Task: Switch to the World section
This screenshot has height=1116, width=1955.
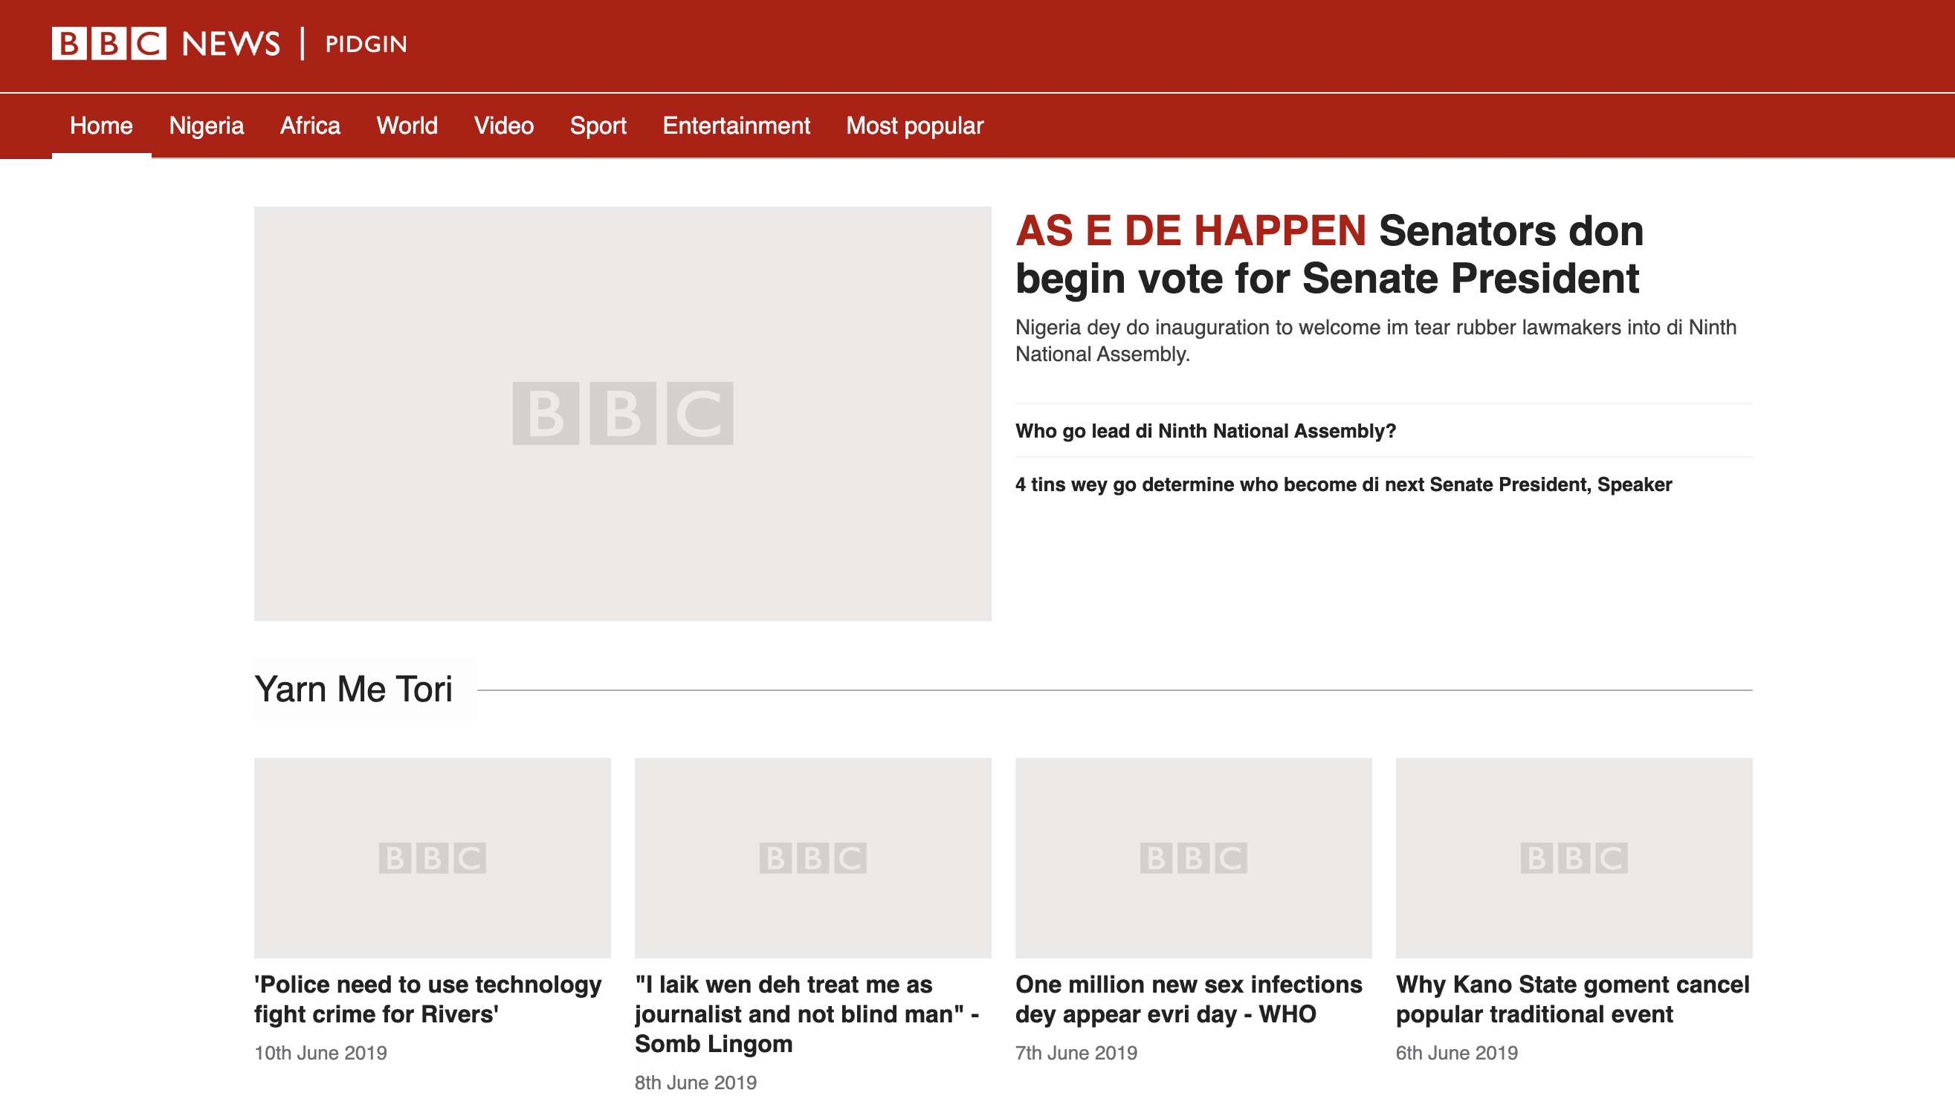Action: click(407, 126)
